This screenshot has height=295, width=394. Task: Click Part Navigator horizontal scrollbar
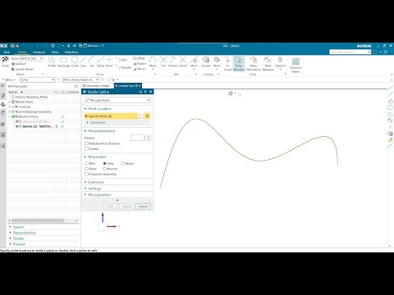tap(38, 220)
